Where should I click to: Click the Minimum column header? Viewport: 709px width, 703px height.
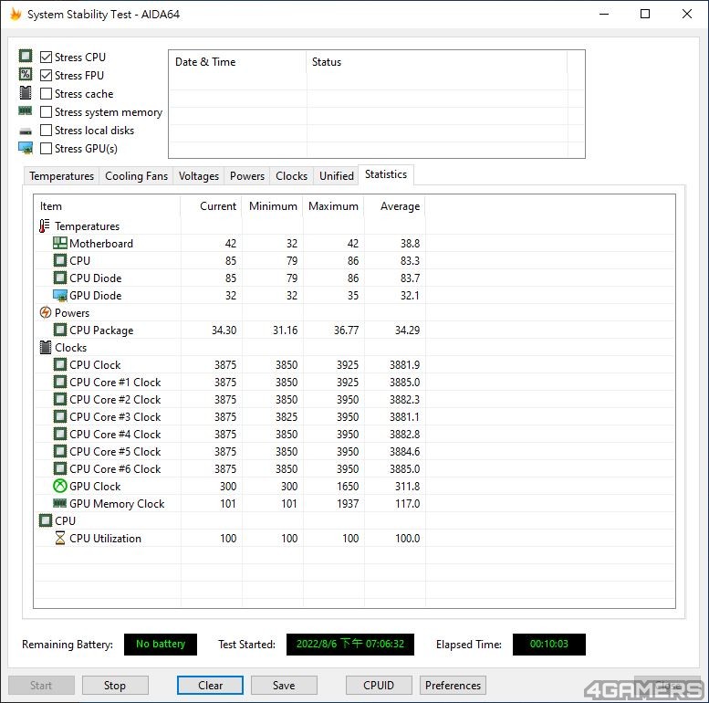(x=272, y=206)
